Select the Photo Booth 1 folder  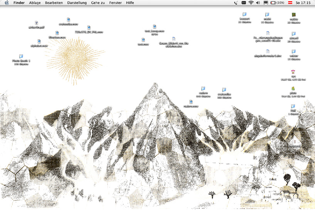click(x=21, y=57)
